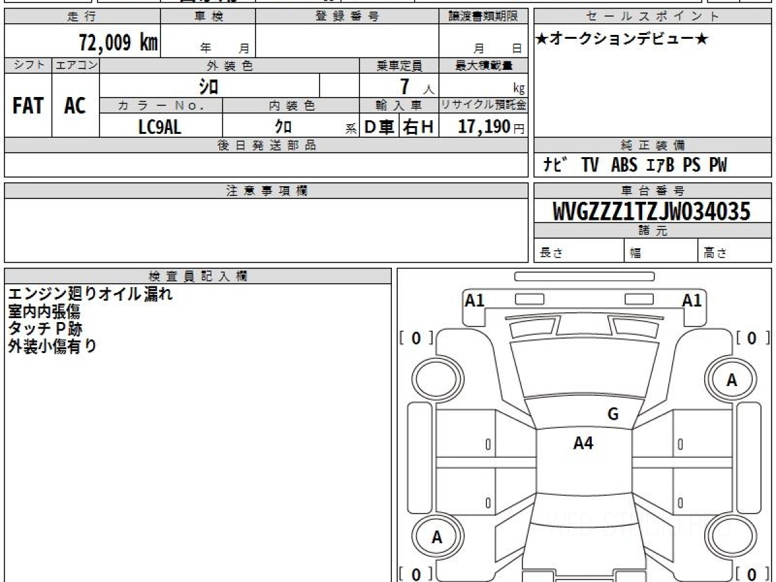Screen dimensions: 776x582
Task: Select the note エンジン廻りオイル漏れ
Action: click(x=91, y=294)
